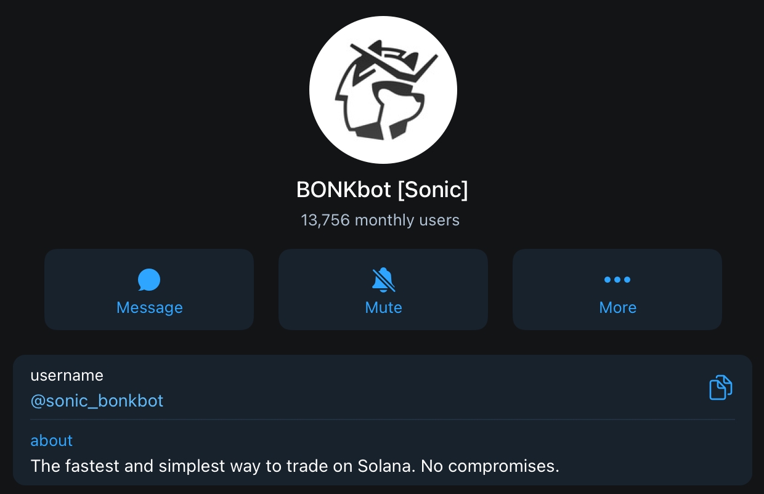Open the @sonic_bonkbot username link

click(97, 401)
